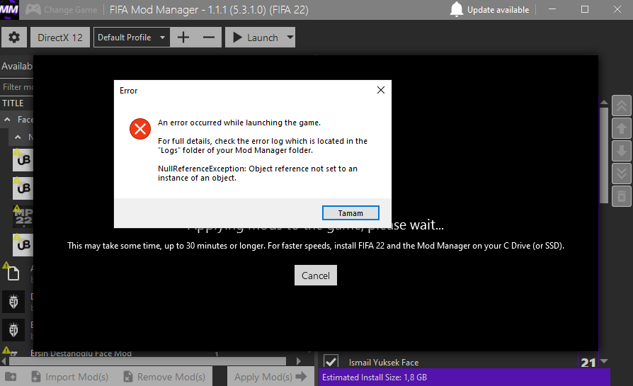The image size is (633, 386).
Task: Open Launch options dropdown arrow
Action: pyautogui.click(x=290, y=38)
